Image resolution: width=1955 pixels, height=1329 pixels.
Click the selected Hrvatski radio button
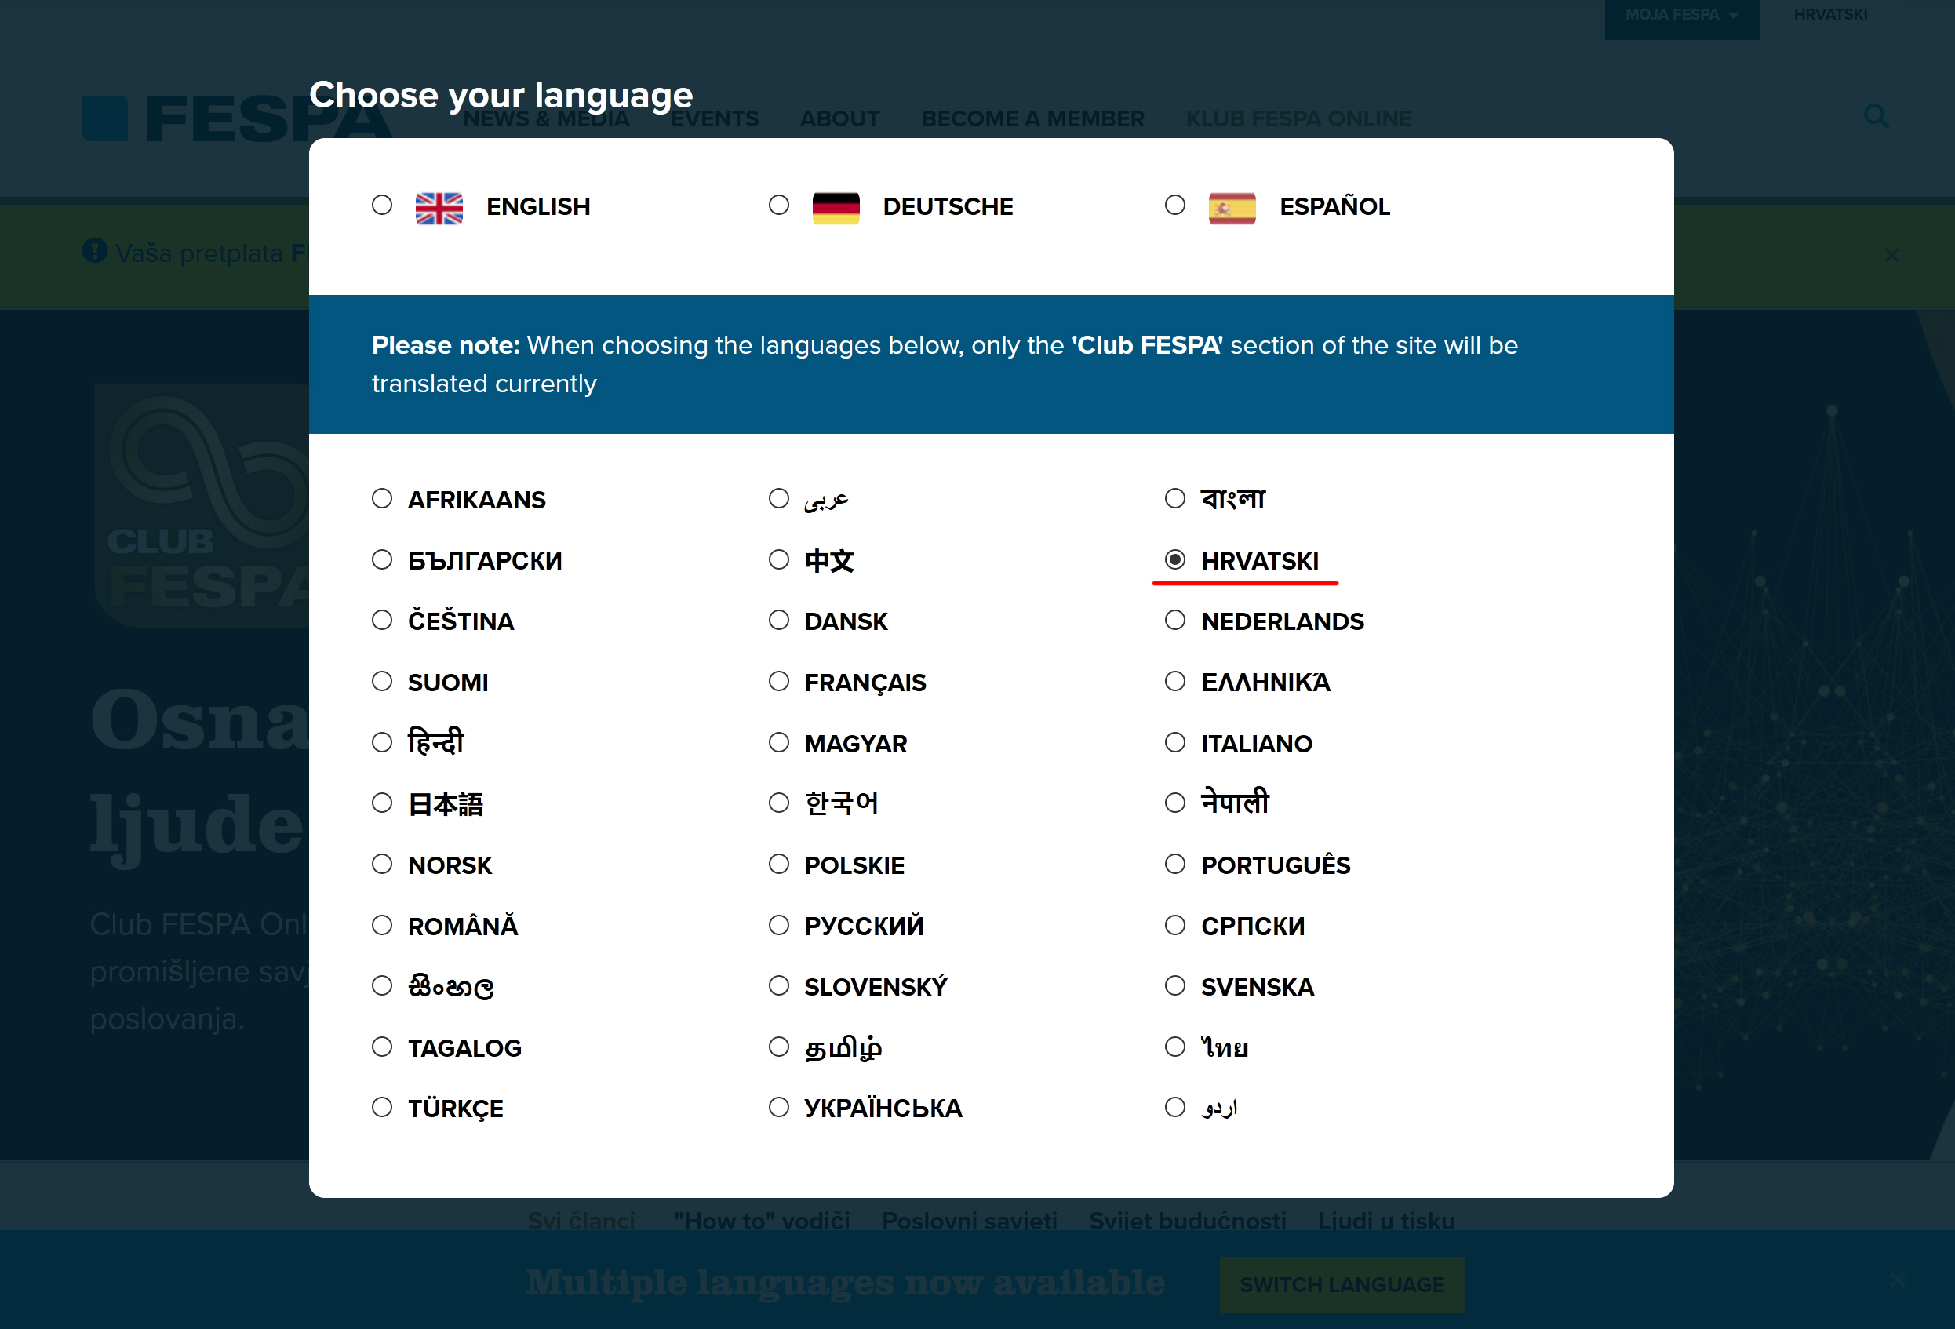(x=1175, y=560)
